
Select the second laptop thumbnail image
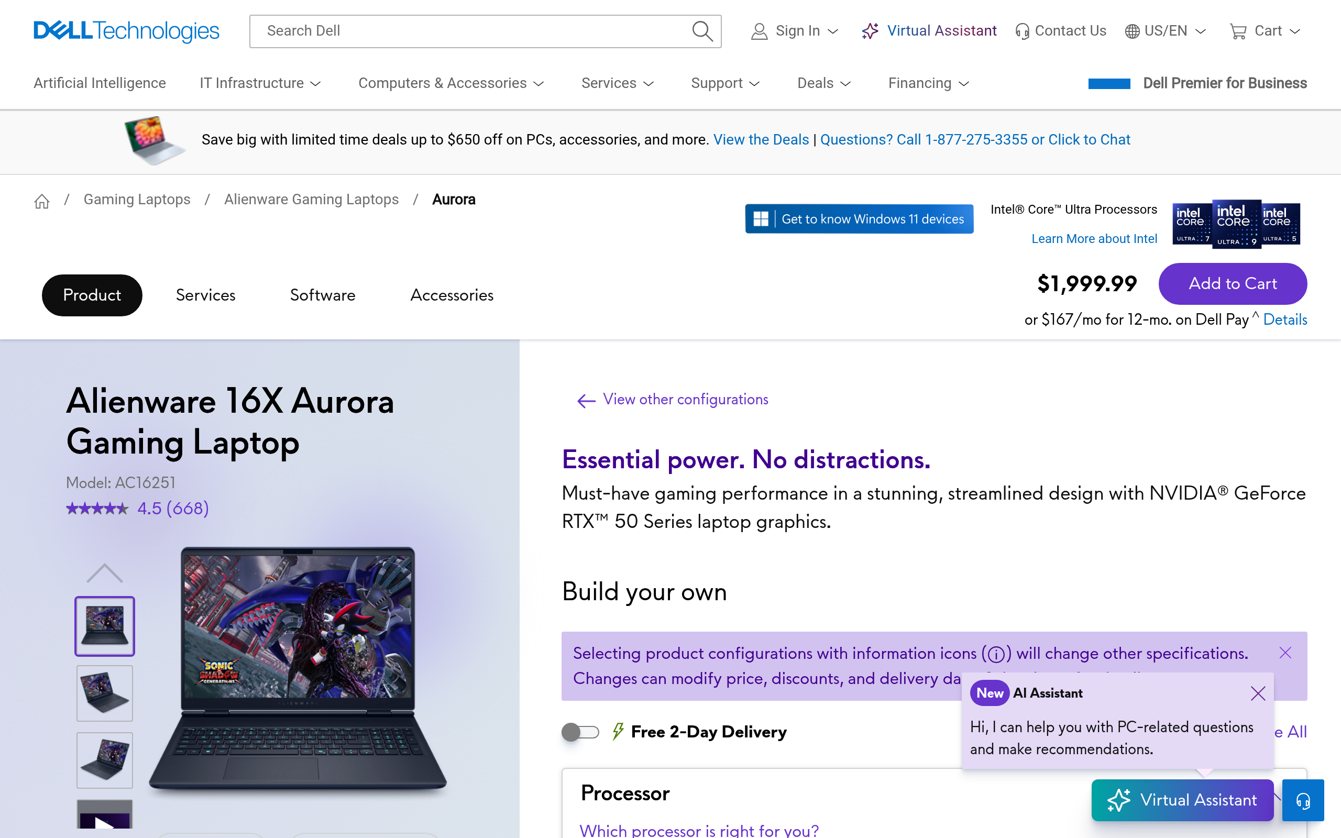click(x=104, y=693)
